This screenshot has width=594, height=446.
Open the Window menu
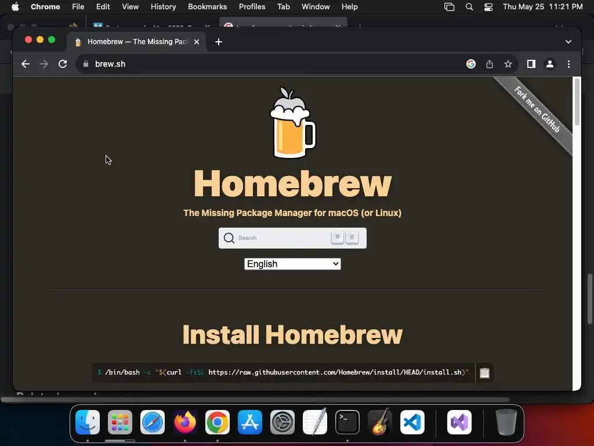click(316, 7)
